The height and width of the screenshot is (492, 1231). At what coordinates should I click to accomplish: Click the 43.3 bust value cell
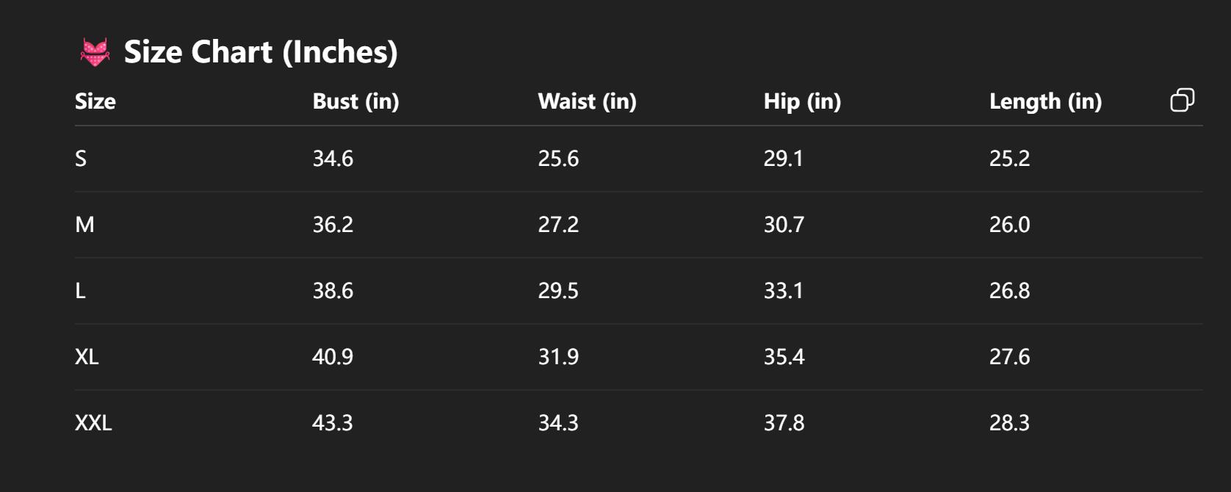coord(333,423)
